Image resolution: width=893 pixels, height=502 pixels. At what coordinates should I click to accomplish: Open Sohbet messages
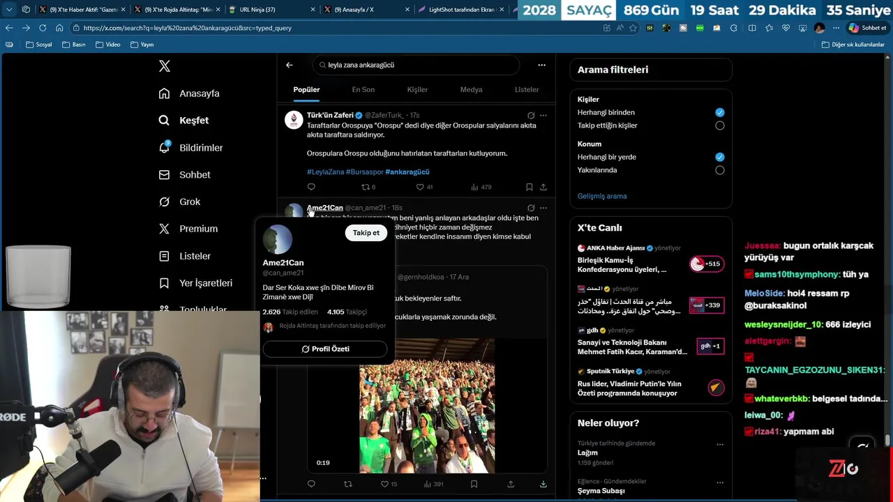(184, 175)
